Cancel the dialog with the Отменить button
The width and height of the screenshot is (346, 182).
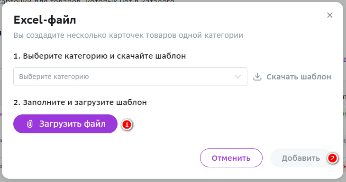pyautogui.click(x=231, y=158)
